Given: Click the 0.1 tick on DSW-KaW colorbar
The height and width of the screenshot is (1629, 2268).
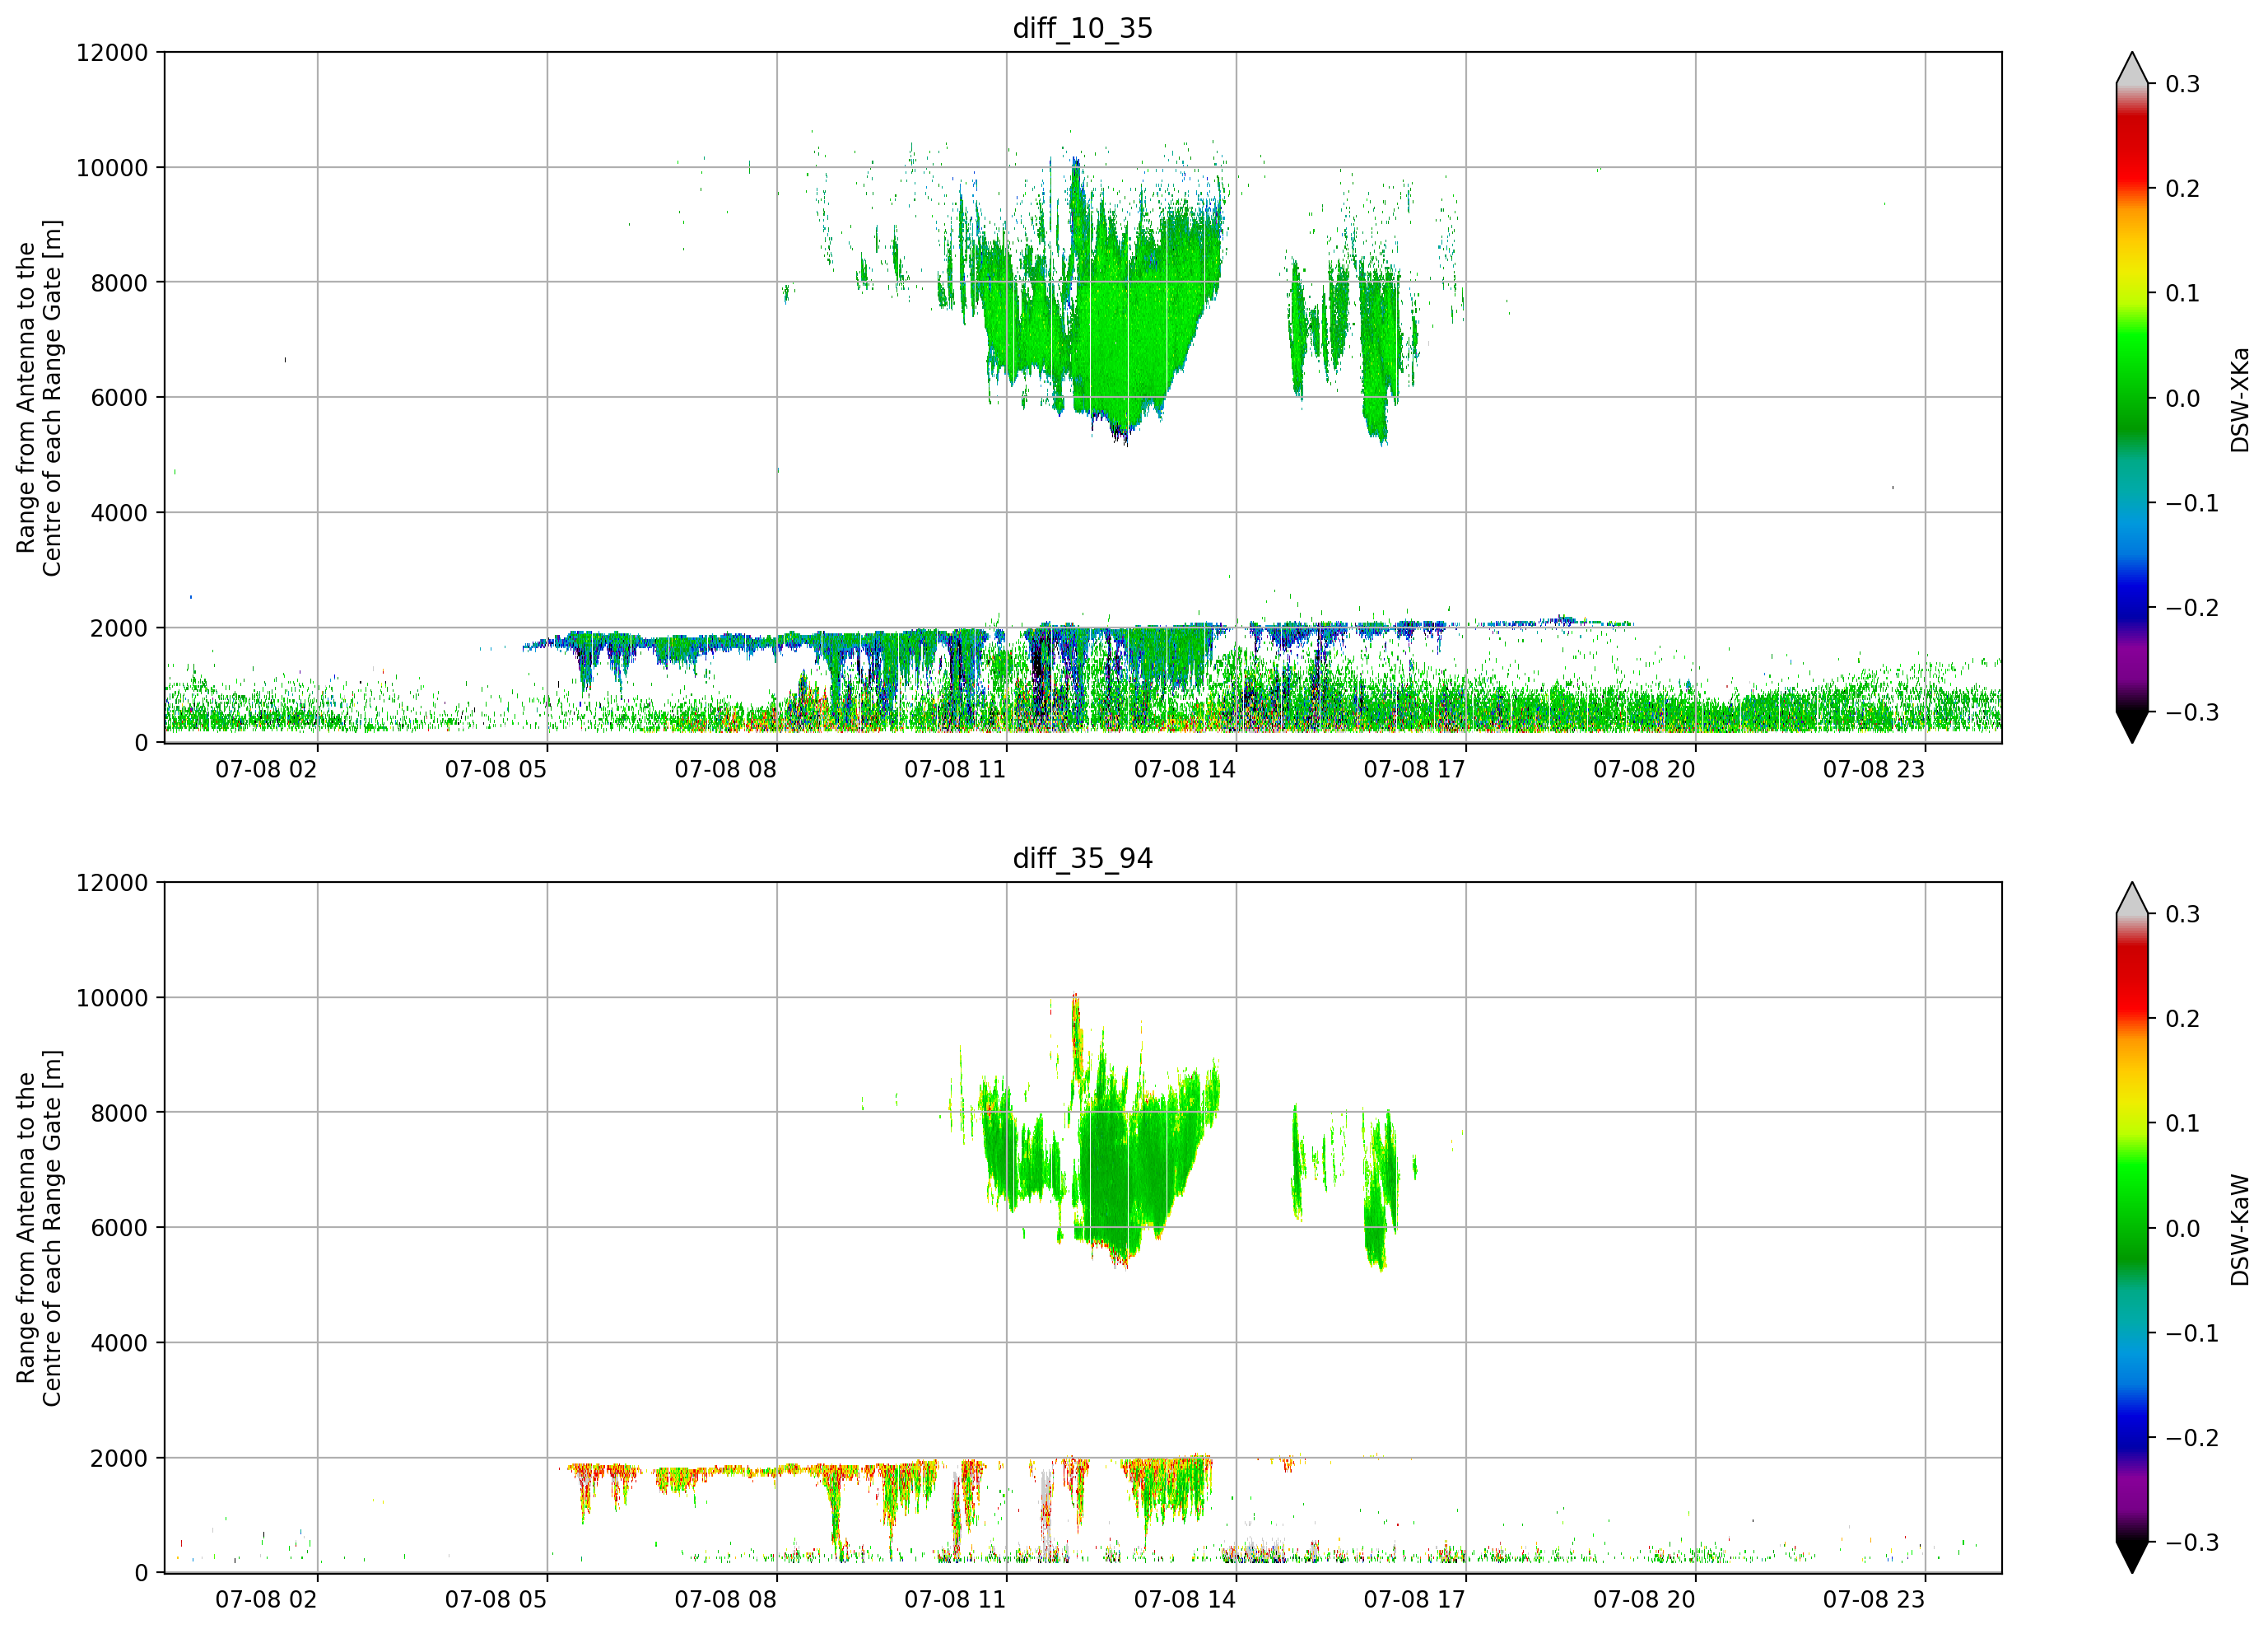Looking at the screenshot, I should coord(2183,1125).
